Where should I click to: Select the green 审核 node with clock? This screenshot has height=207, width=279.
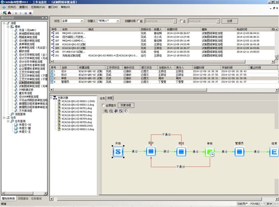210,152
